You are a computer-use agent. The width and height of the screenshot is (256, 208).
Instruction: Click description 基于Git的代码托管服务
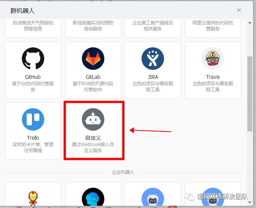click(x=33, y=86)
